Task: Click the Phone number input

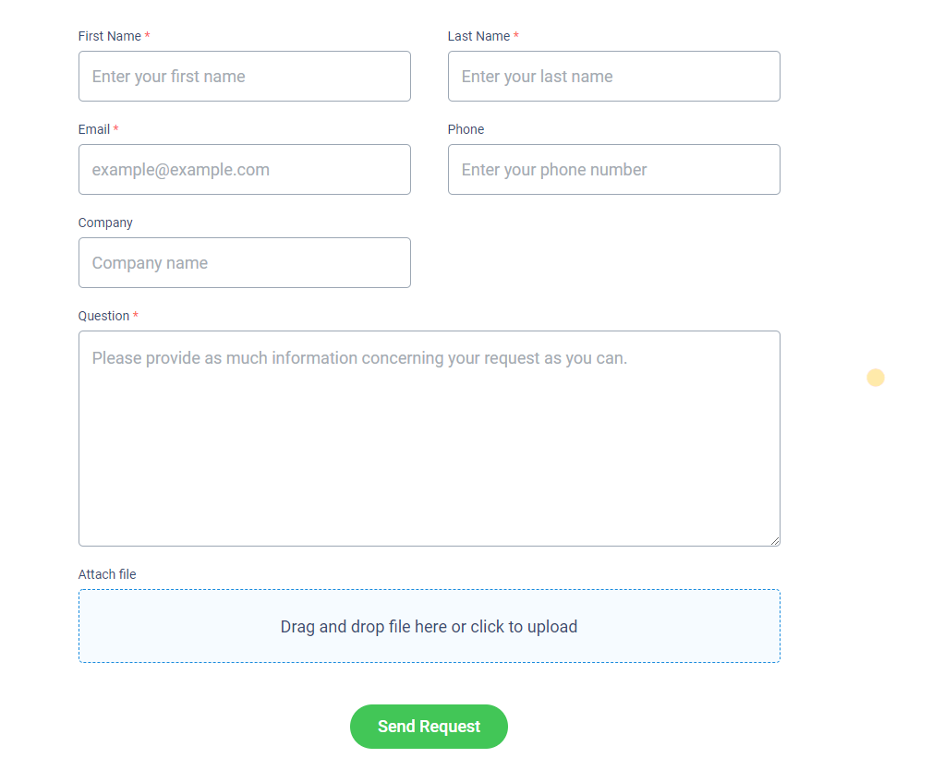Action: (x=613, y=170)
